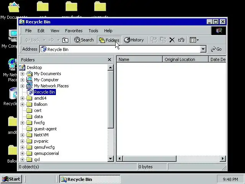Expand My Network Places tree node
The height and width of the screenshot is (184, 245).
click(22, 86)
